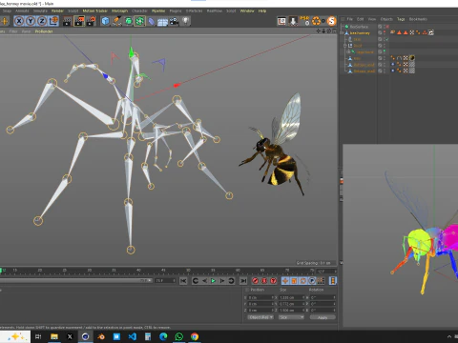The height and width of the screenshot is (343, 458).
Task: Click the blue Bend deformer icon
Action: (152, 21)
